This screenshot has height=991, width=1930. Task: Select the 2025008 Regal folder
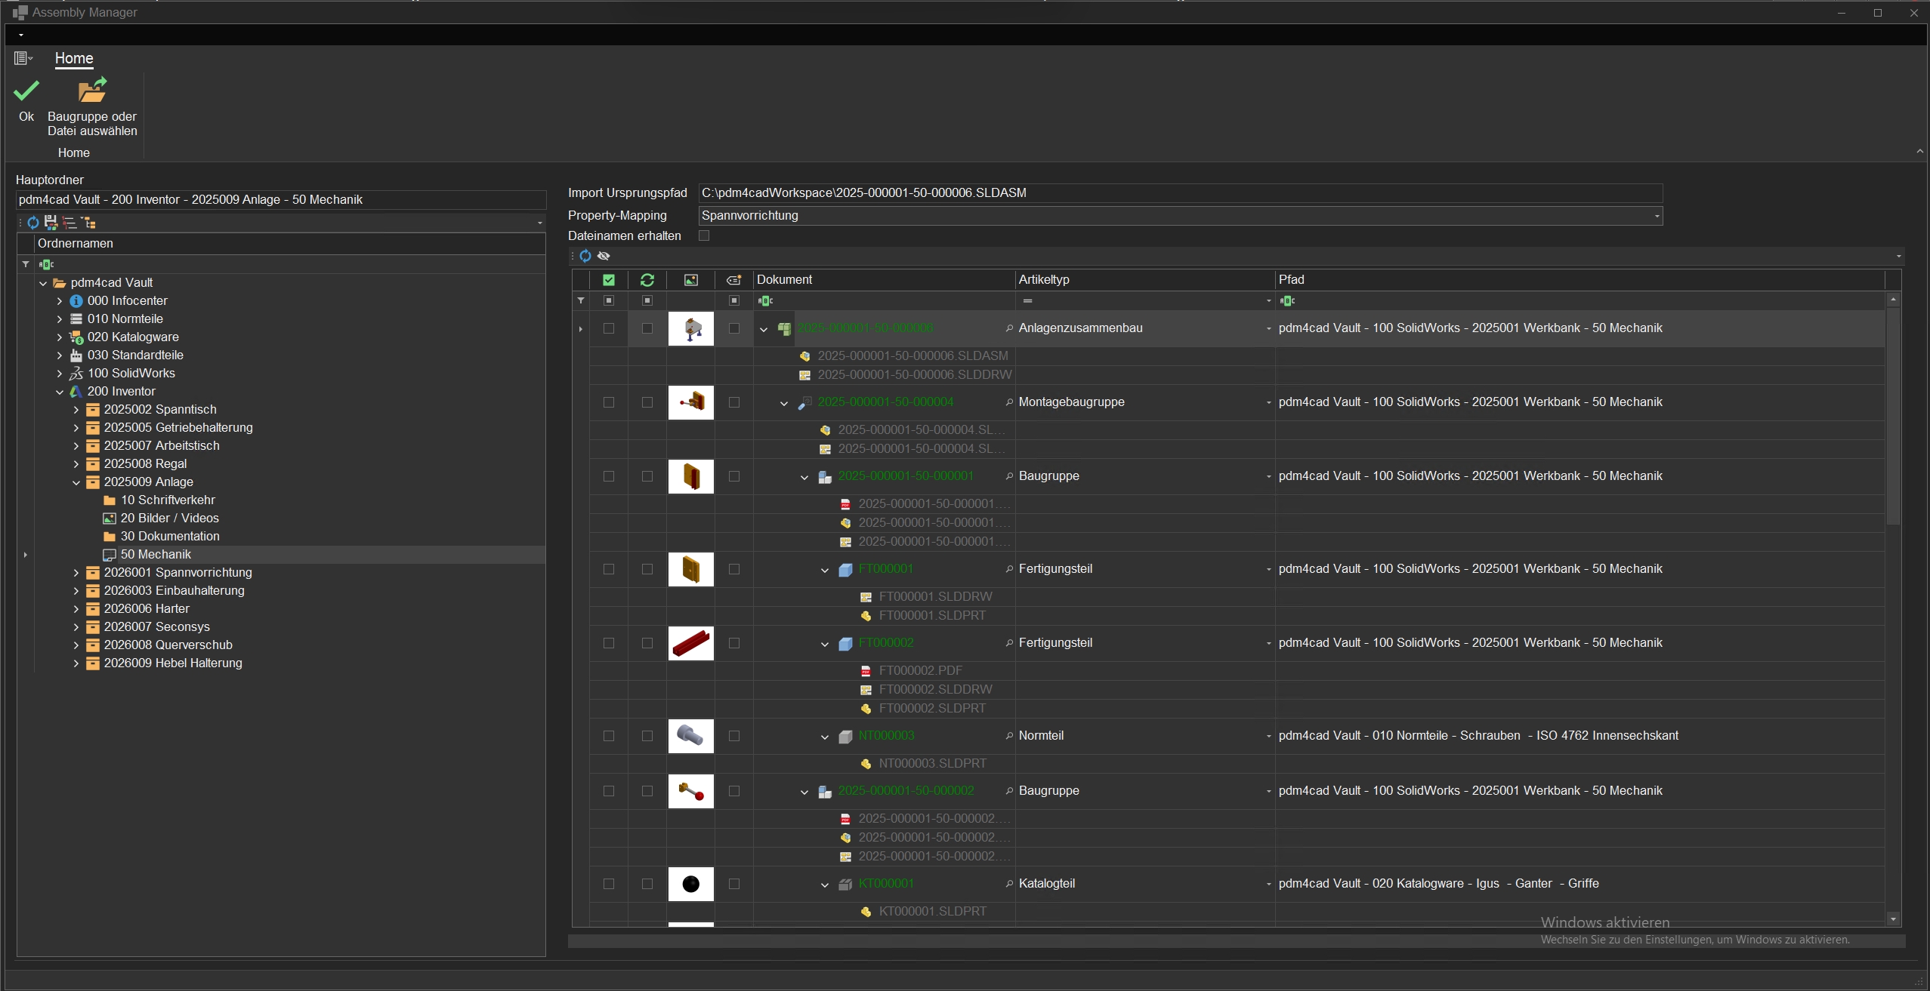pos(145,464)
